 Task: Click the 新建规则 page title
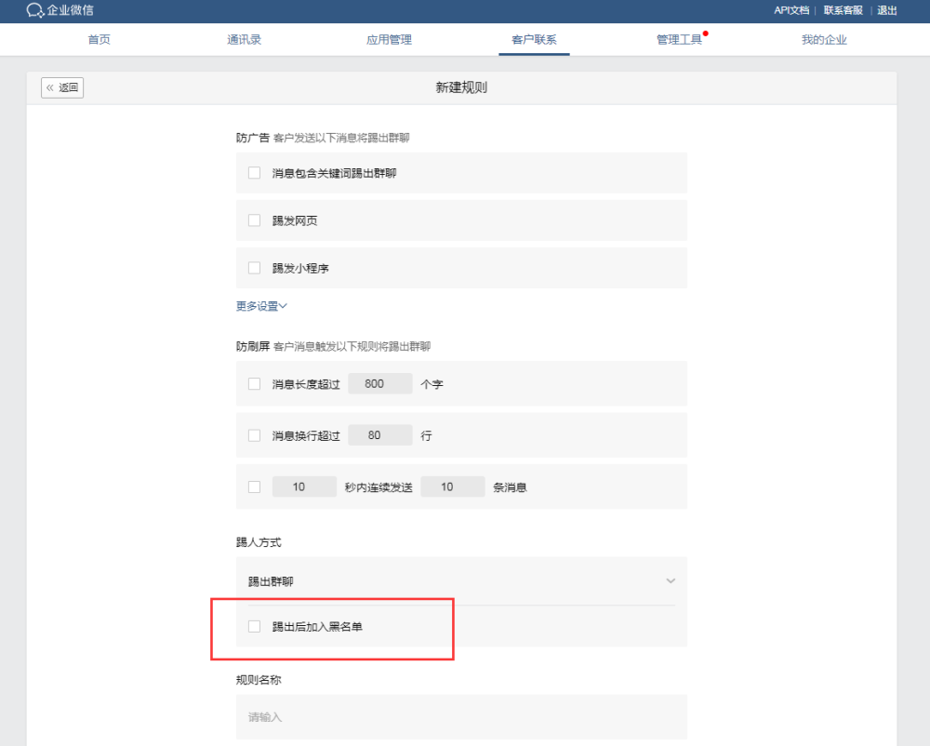pos(461,87)
